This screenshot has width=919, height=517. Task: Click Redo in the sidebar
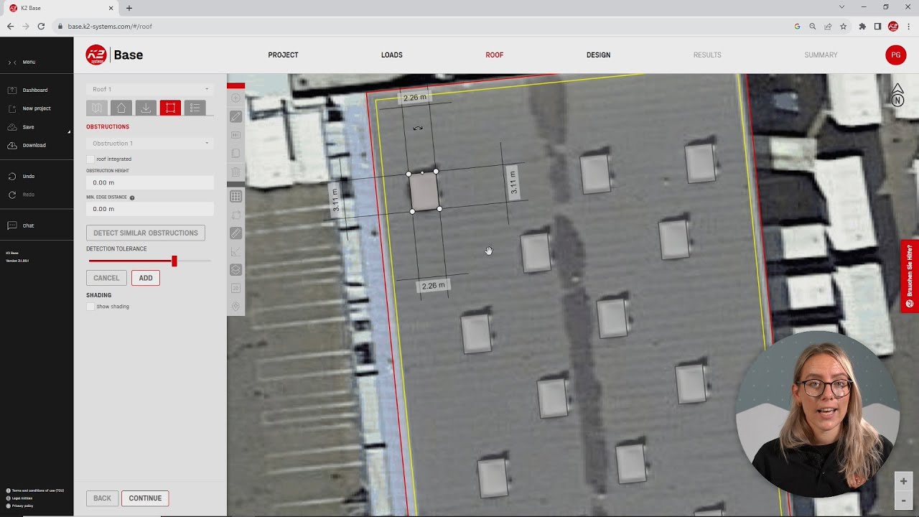pos(21,195)
